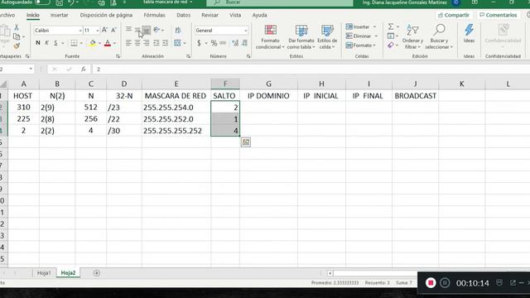The image size is (530, 298).
Task: Click the Comentarios button
Action: pos(499,15)
